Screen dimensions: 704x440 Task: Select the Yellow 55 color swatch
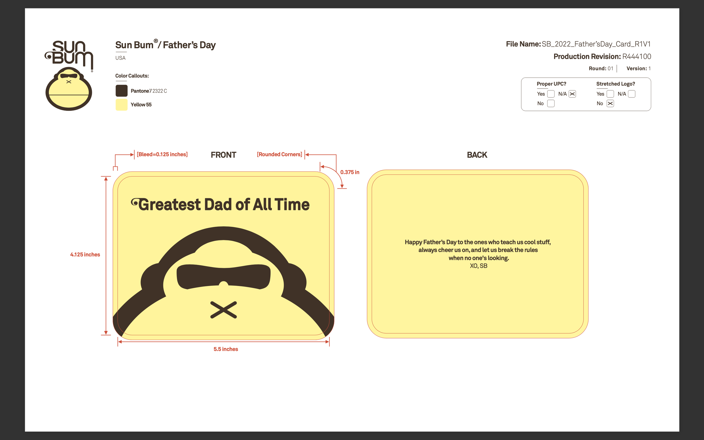pyautogui.click(x=121, y=104)
